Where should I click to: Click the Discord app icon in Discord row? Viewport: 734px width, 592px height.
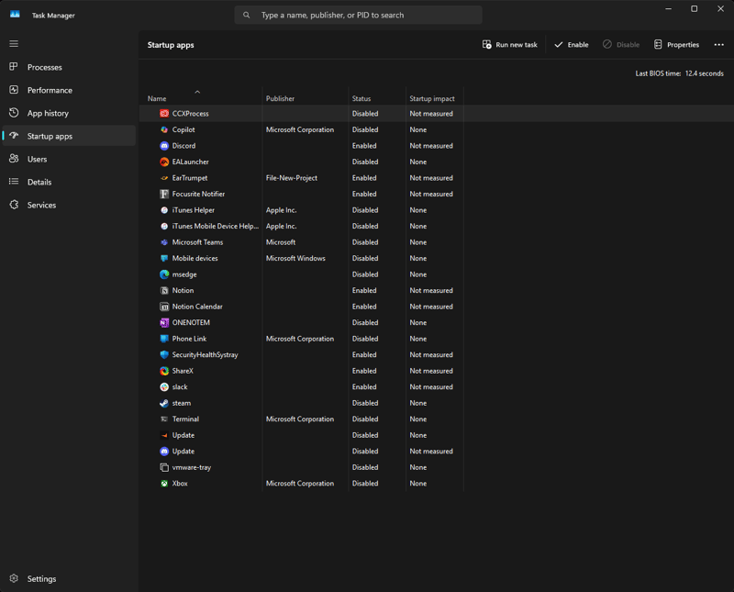click(164, 146)
